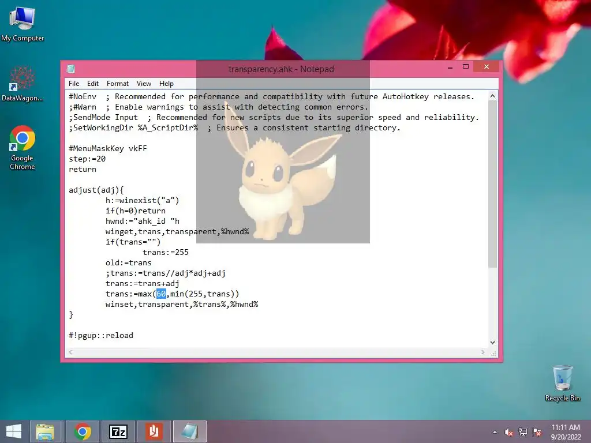Open the Edit menu in Notepad
This screenshot has height=443, width=591.
(x=93, y=84)
